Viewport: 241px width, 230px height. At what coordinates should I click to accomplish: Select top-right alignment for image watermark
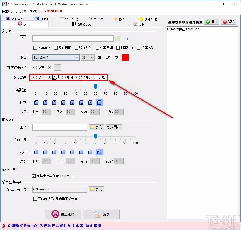(x=54, y=152)
